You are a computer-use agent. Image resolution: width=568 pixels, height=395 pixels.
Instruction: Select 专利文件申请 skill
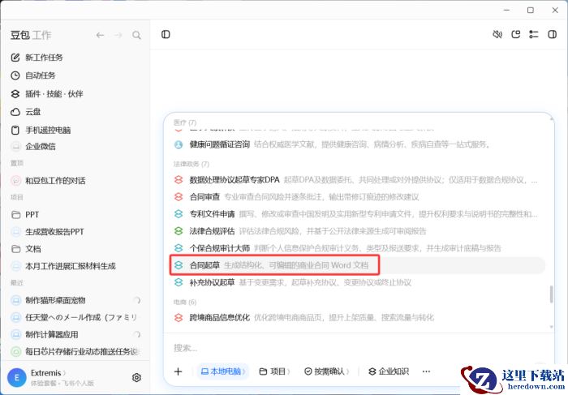point(359,214)
